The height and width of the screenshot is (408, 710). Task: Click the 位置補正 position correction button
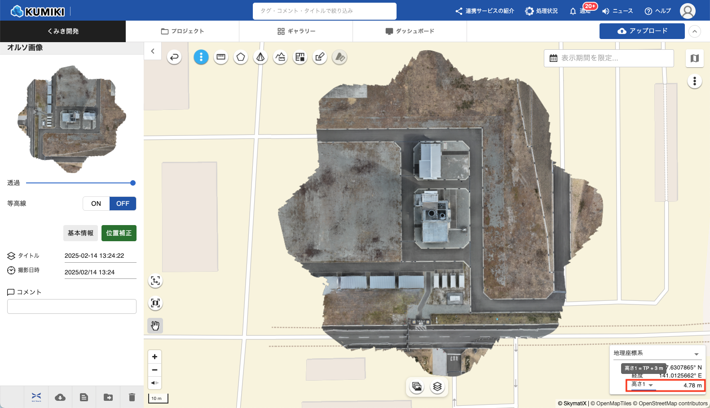point(119,233)
